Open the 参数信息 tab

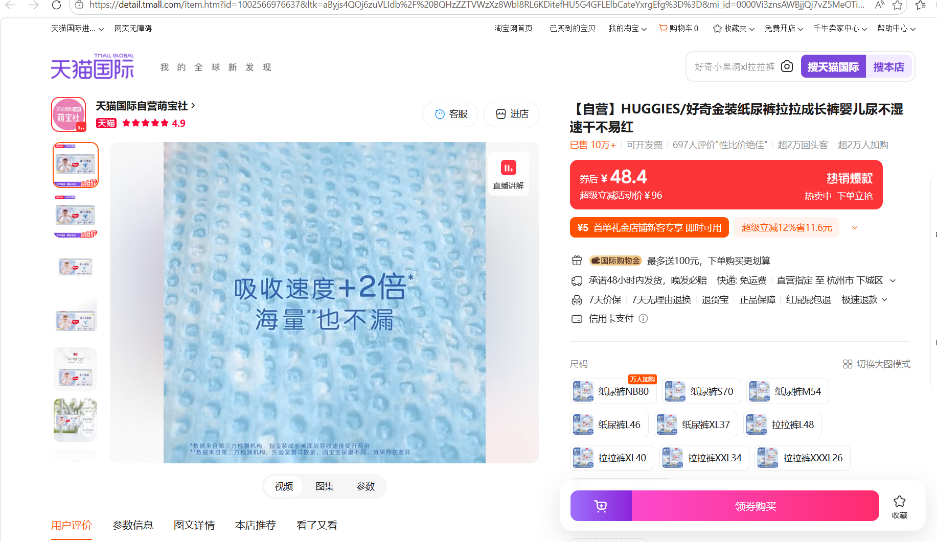pyautogui.click(x=133, y=525)
